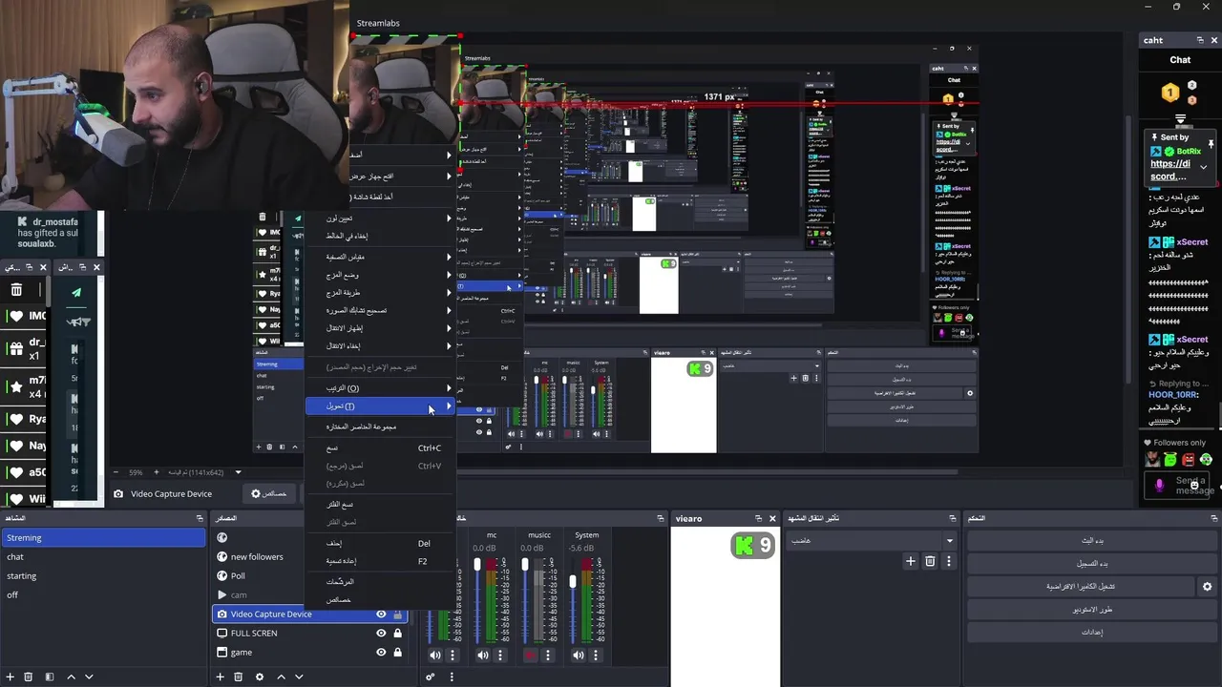
Task: Open scene transition type dropdown
Action: point(871,541)
